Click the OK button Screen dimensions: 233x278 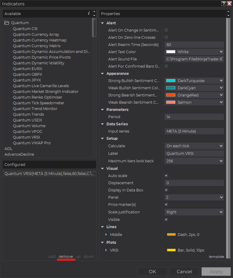pyautogui.click(x=152, y=271)
